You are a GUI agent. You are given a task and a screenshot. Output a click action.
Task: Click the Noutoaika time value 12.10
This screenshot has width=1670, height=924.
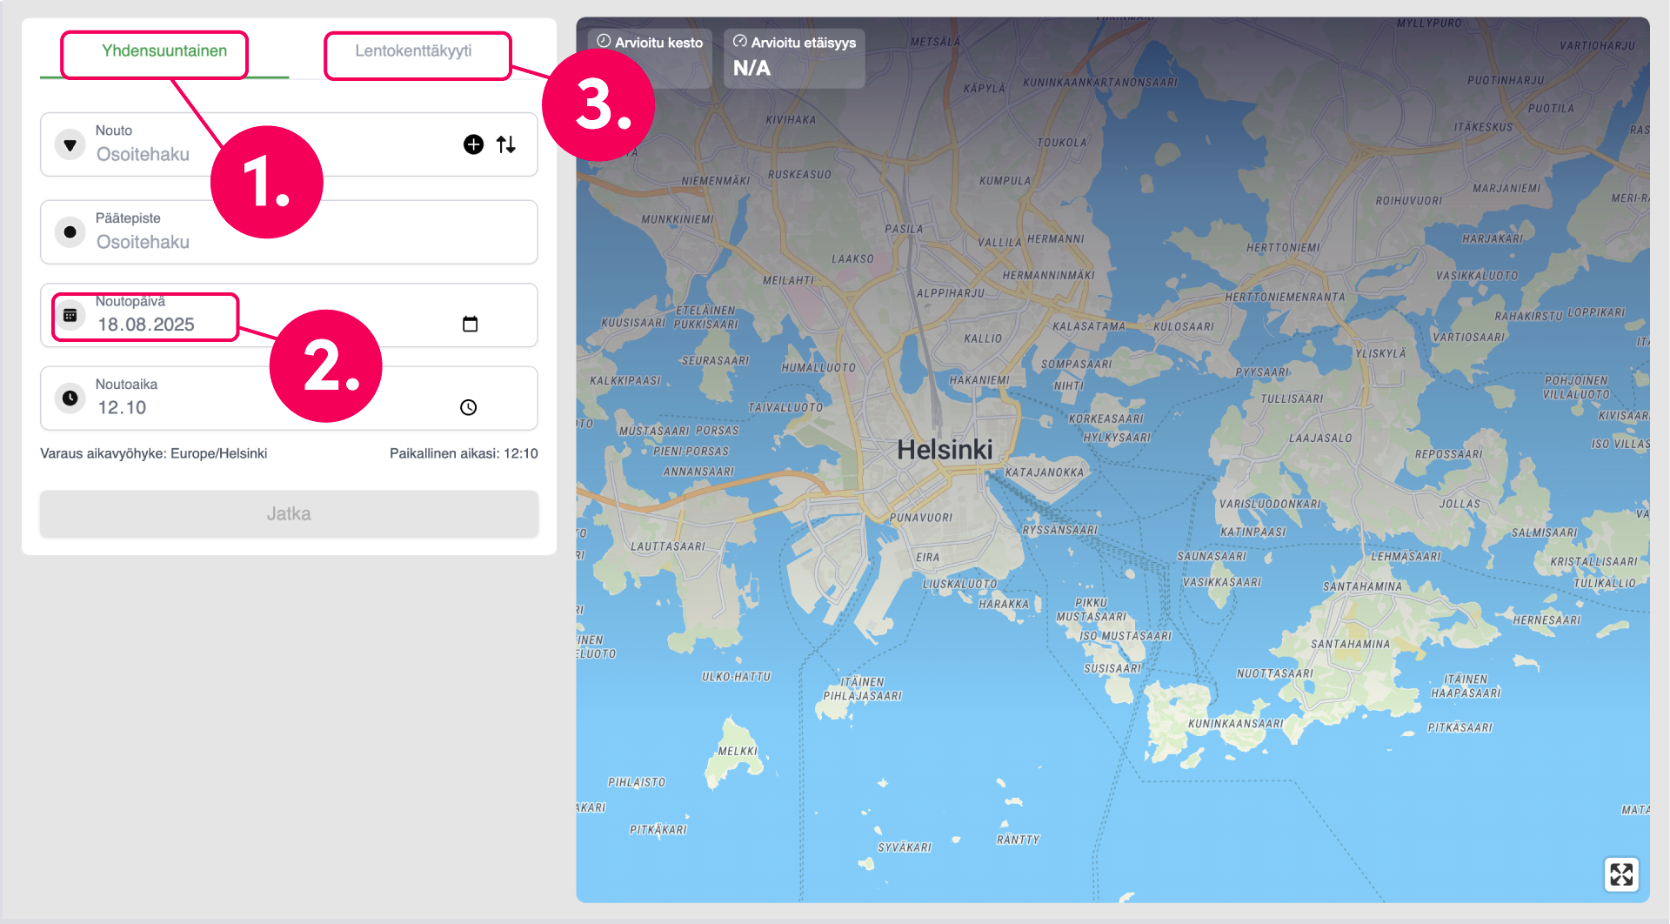click(x=122, y=408)
